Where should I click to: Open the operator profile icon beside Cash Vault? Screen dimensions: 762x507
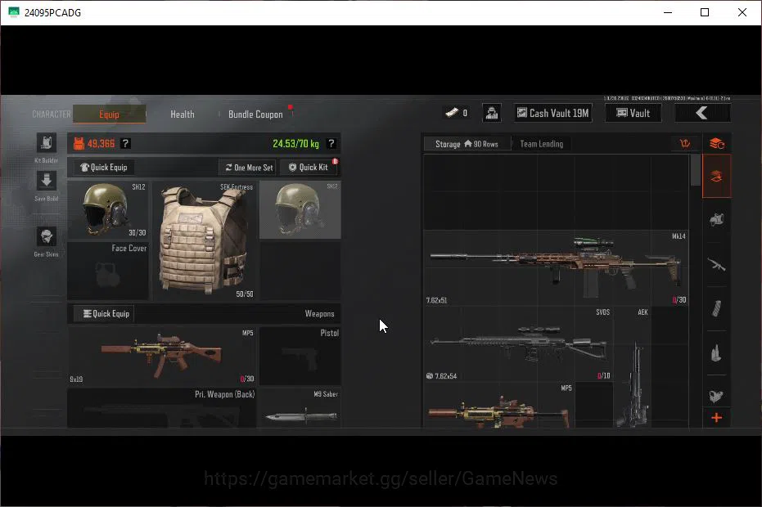[x=492, y=113]
